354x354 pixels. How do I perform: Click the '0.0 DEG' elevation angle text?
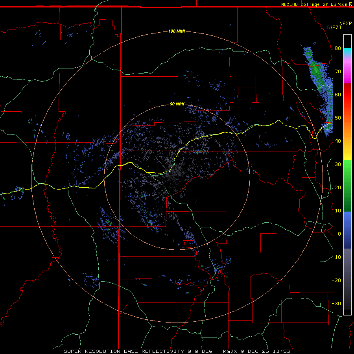(x=200, y=351)
